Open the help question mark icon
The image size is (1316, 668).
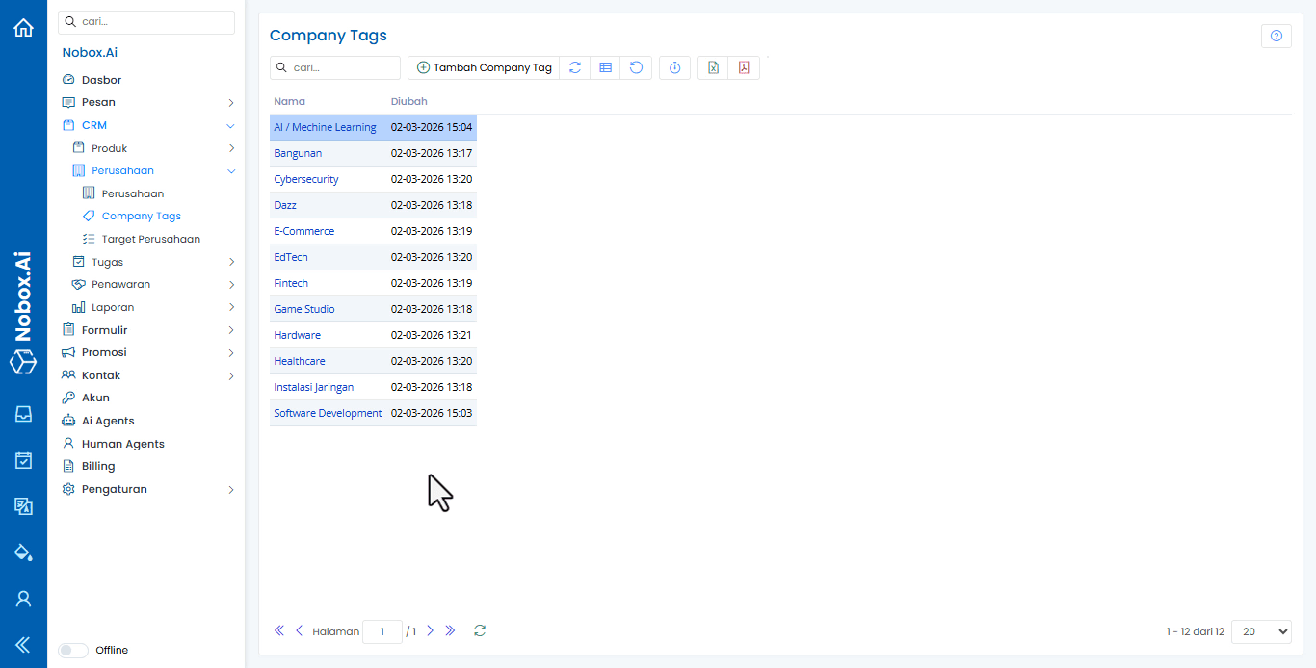[1276, 36]
